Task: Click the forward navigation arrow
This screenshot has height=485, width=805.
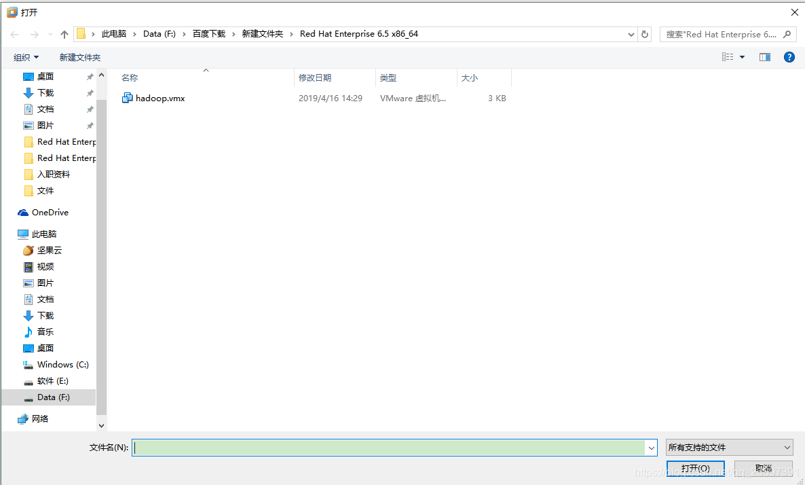Action: point(34,35)
